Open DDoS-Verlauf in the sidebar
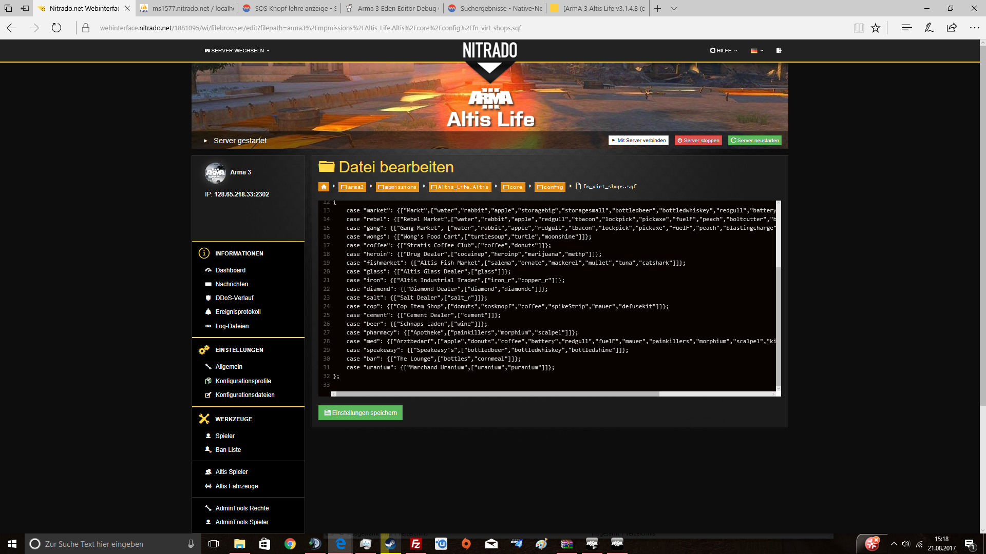Viewport: 986px width, 554px height. 234,298
